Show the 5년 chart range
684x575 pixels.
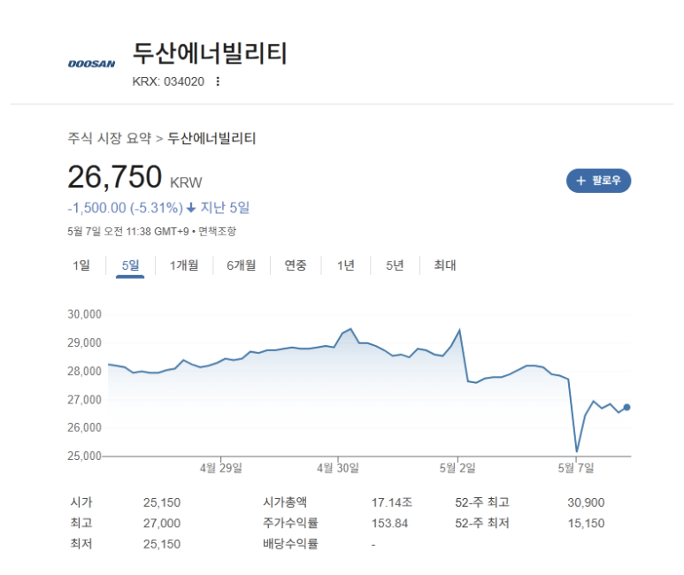(x=395, y=264)
